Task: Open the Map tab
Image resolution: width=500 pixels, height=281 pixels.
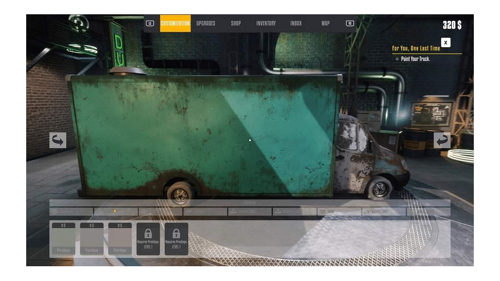Action: [325, 23]
